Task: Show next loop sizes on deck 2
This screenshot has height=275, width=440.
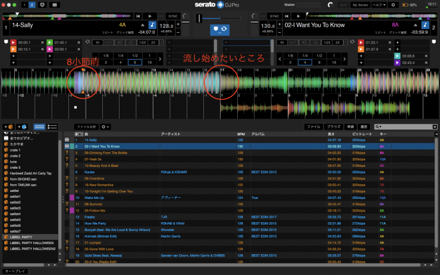Action: click(345, 59)
